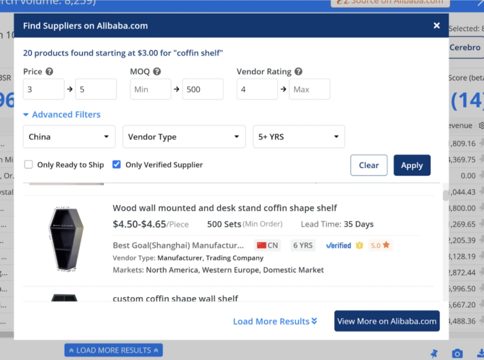
Task: Click the camera screenshot icon at bottom right
Action: coord(457,353)
